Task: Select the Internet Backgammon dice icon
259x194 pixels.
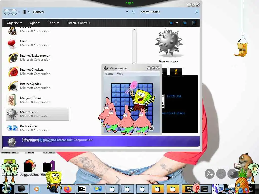Action: coord(13,58)
